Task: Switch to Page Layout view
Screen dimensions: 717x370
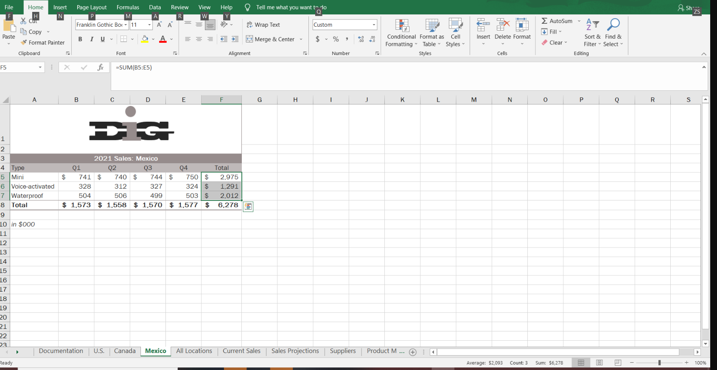Action: click(x=599, y=363)
